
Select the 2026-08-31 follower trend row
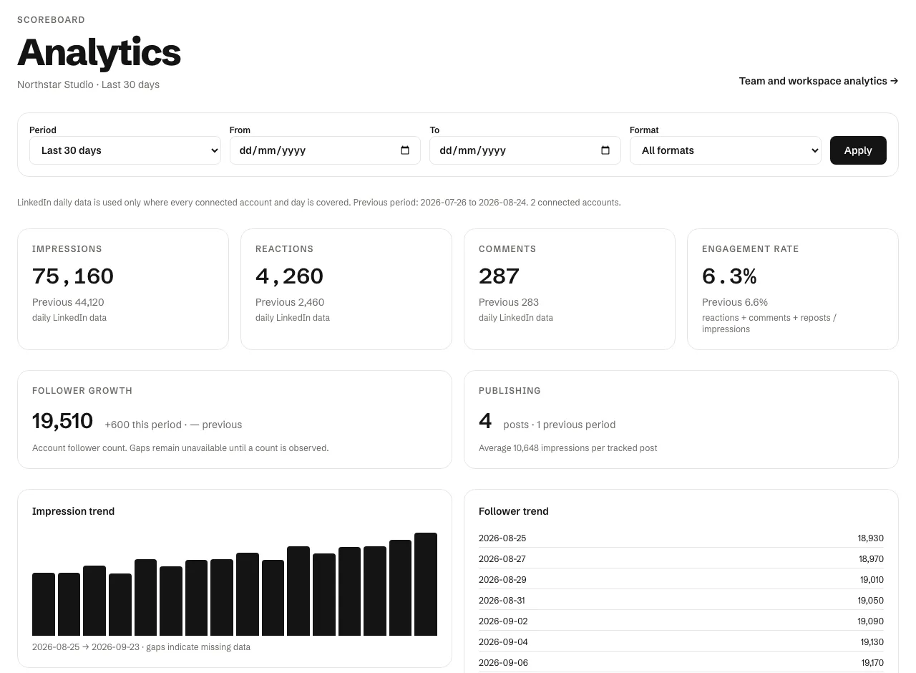click(681, 601)
